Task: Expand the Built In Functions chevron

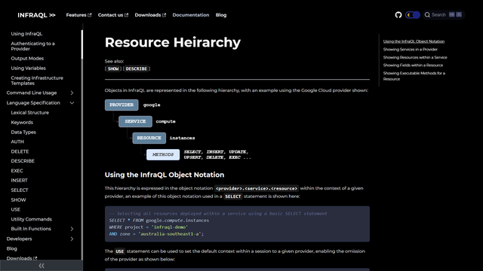Action: (x=72, y=229)
